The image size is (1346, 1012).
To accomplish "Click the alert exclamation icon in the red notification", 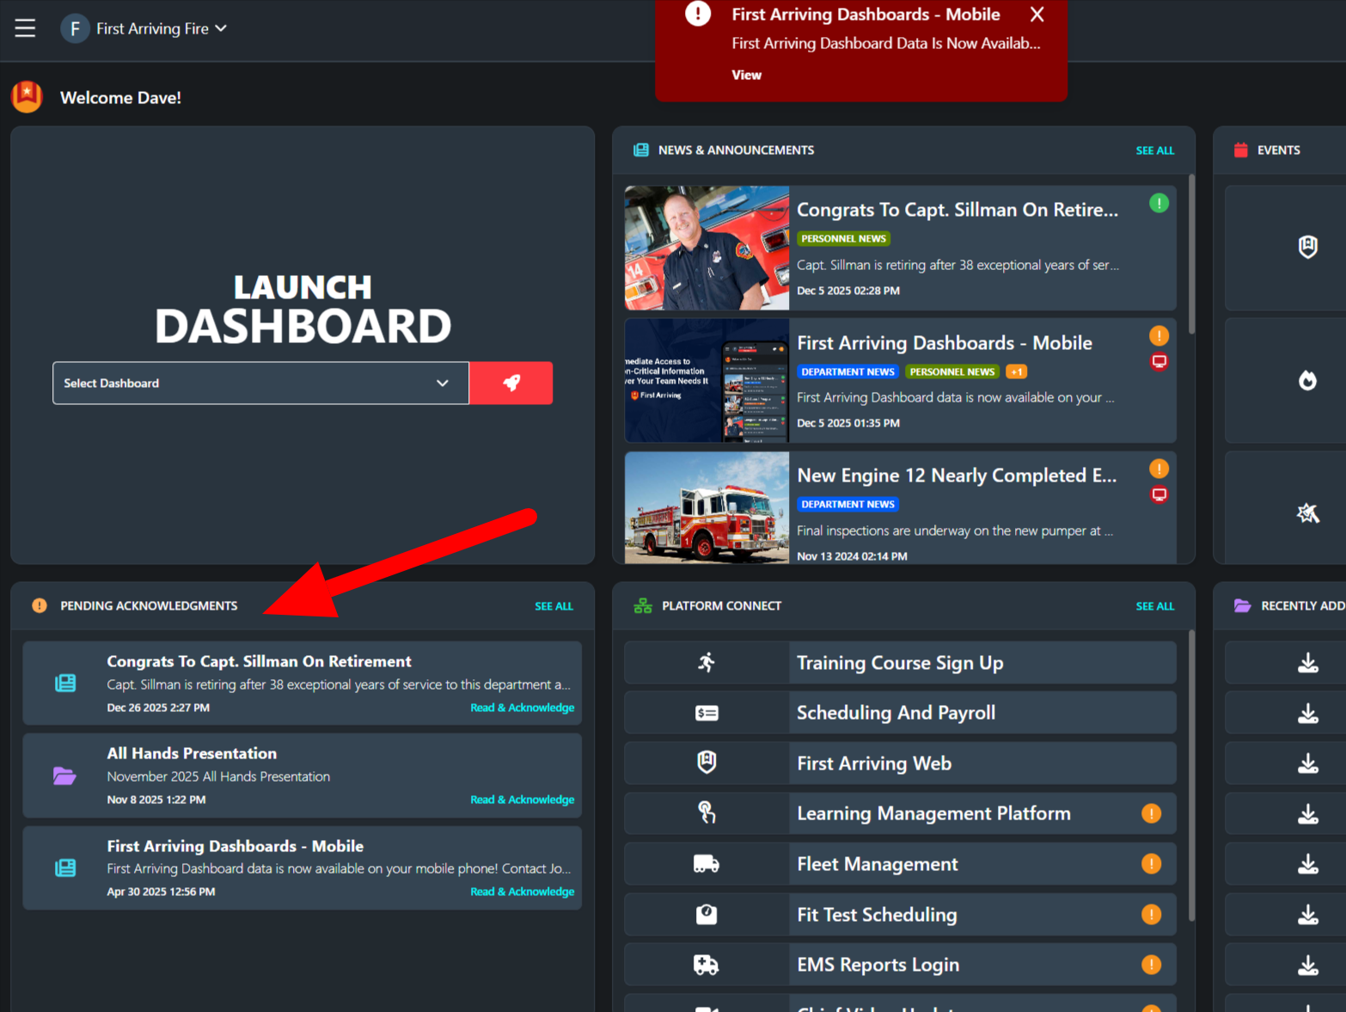I will (698, 14).
